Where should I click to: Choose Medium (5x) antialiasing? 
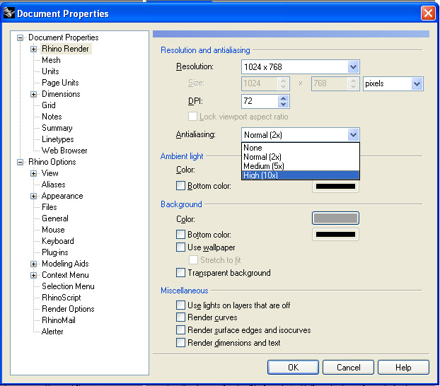(300, 166)
